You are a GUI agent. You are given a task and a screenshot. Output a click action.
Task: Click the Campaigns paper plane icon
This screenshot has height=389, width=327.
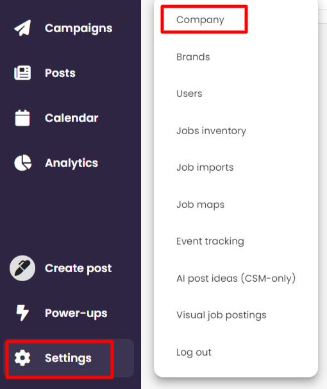point(22,28)
